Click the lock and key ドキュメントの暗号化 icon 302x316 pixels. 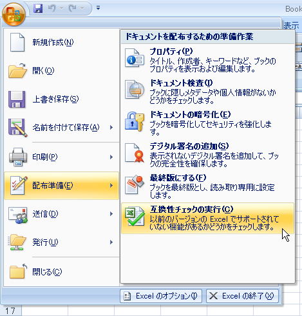(x=135, y=121)
